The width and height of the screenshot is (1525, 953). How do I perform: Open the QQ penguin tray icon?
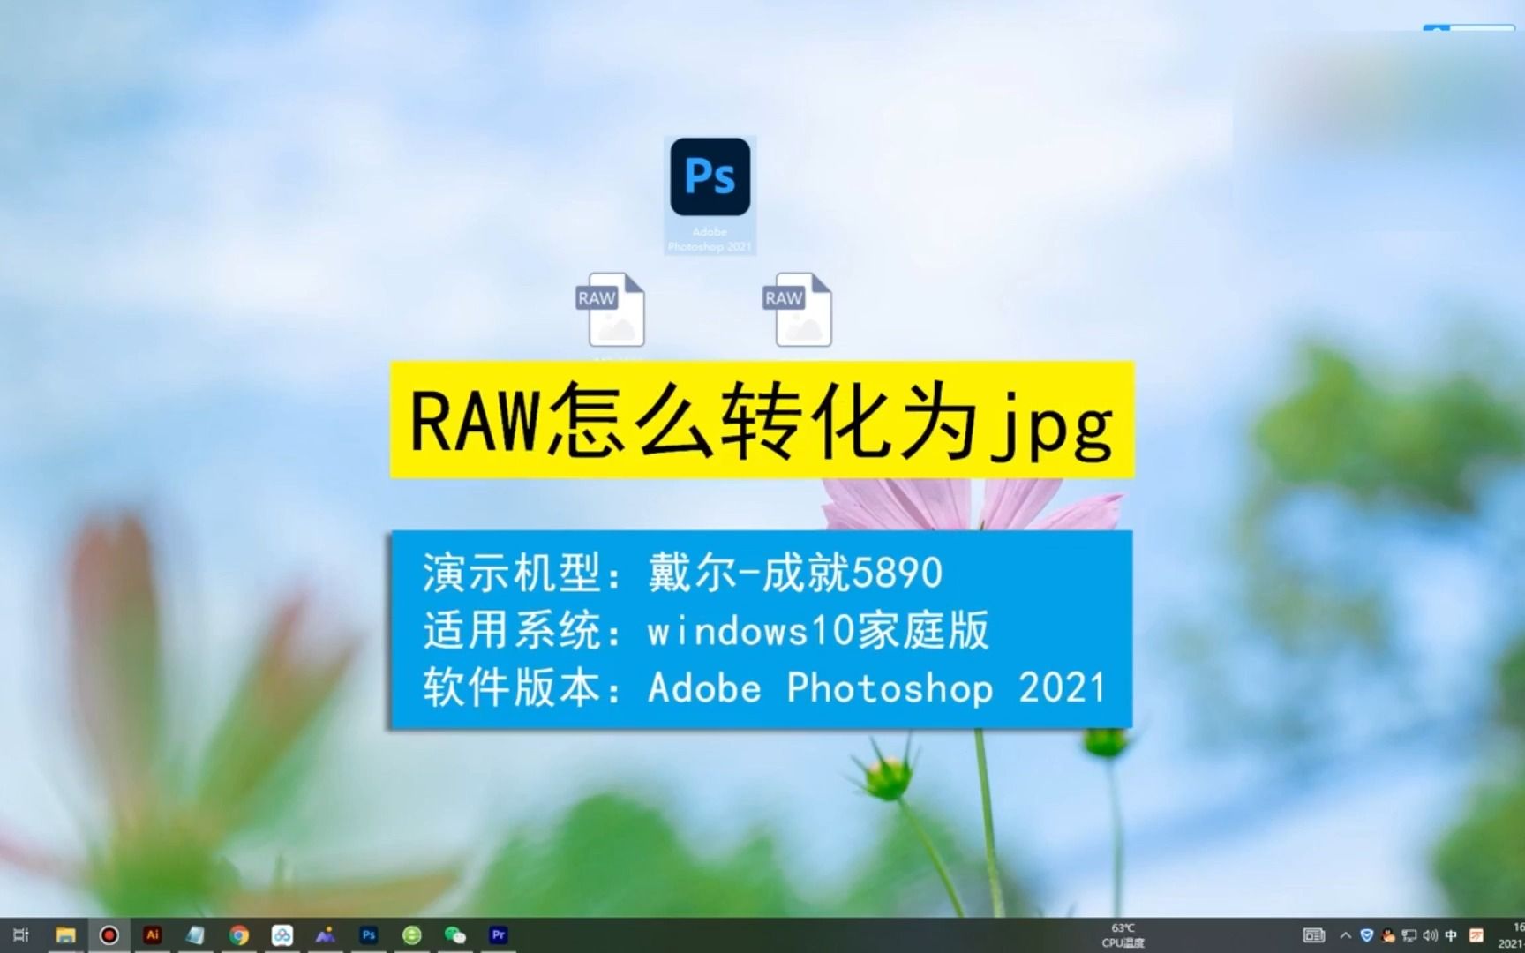(x=1387, y=935)
